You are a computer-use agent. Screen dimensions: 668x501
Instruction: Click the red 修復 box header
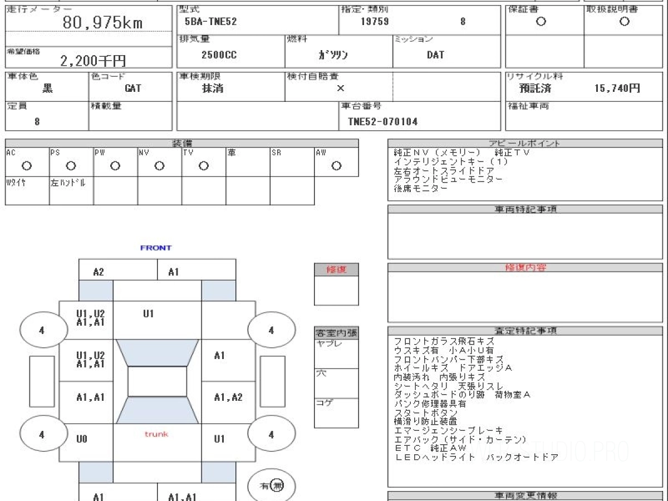[x=336, y=269]
